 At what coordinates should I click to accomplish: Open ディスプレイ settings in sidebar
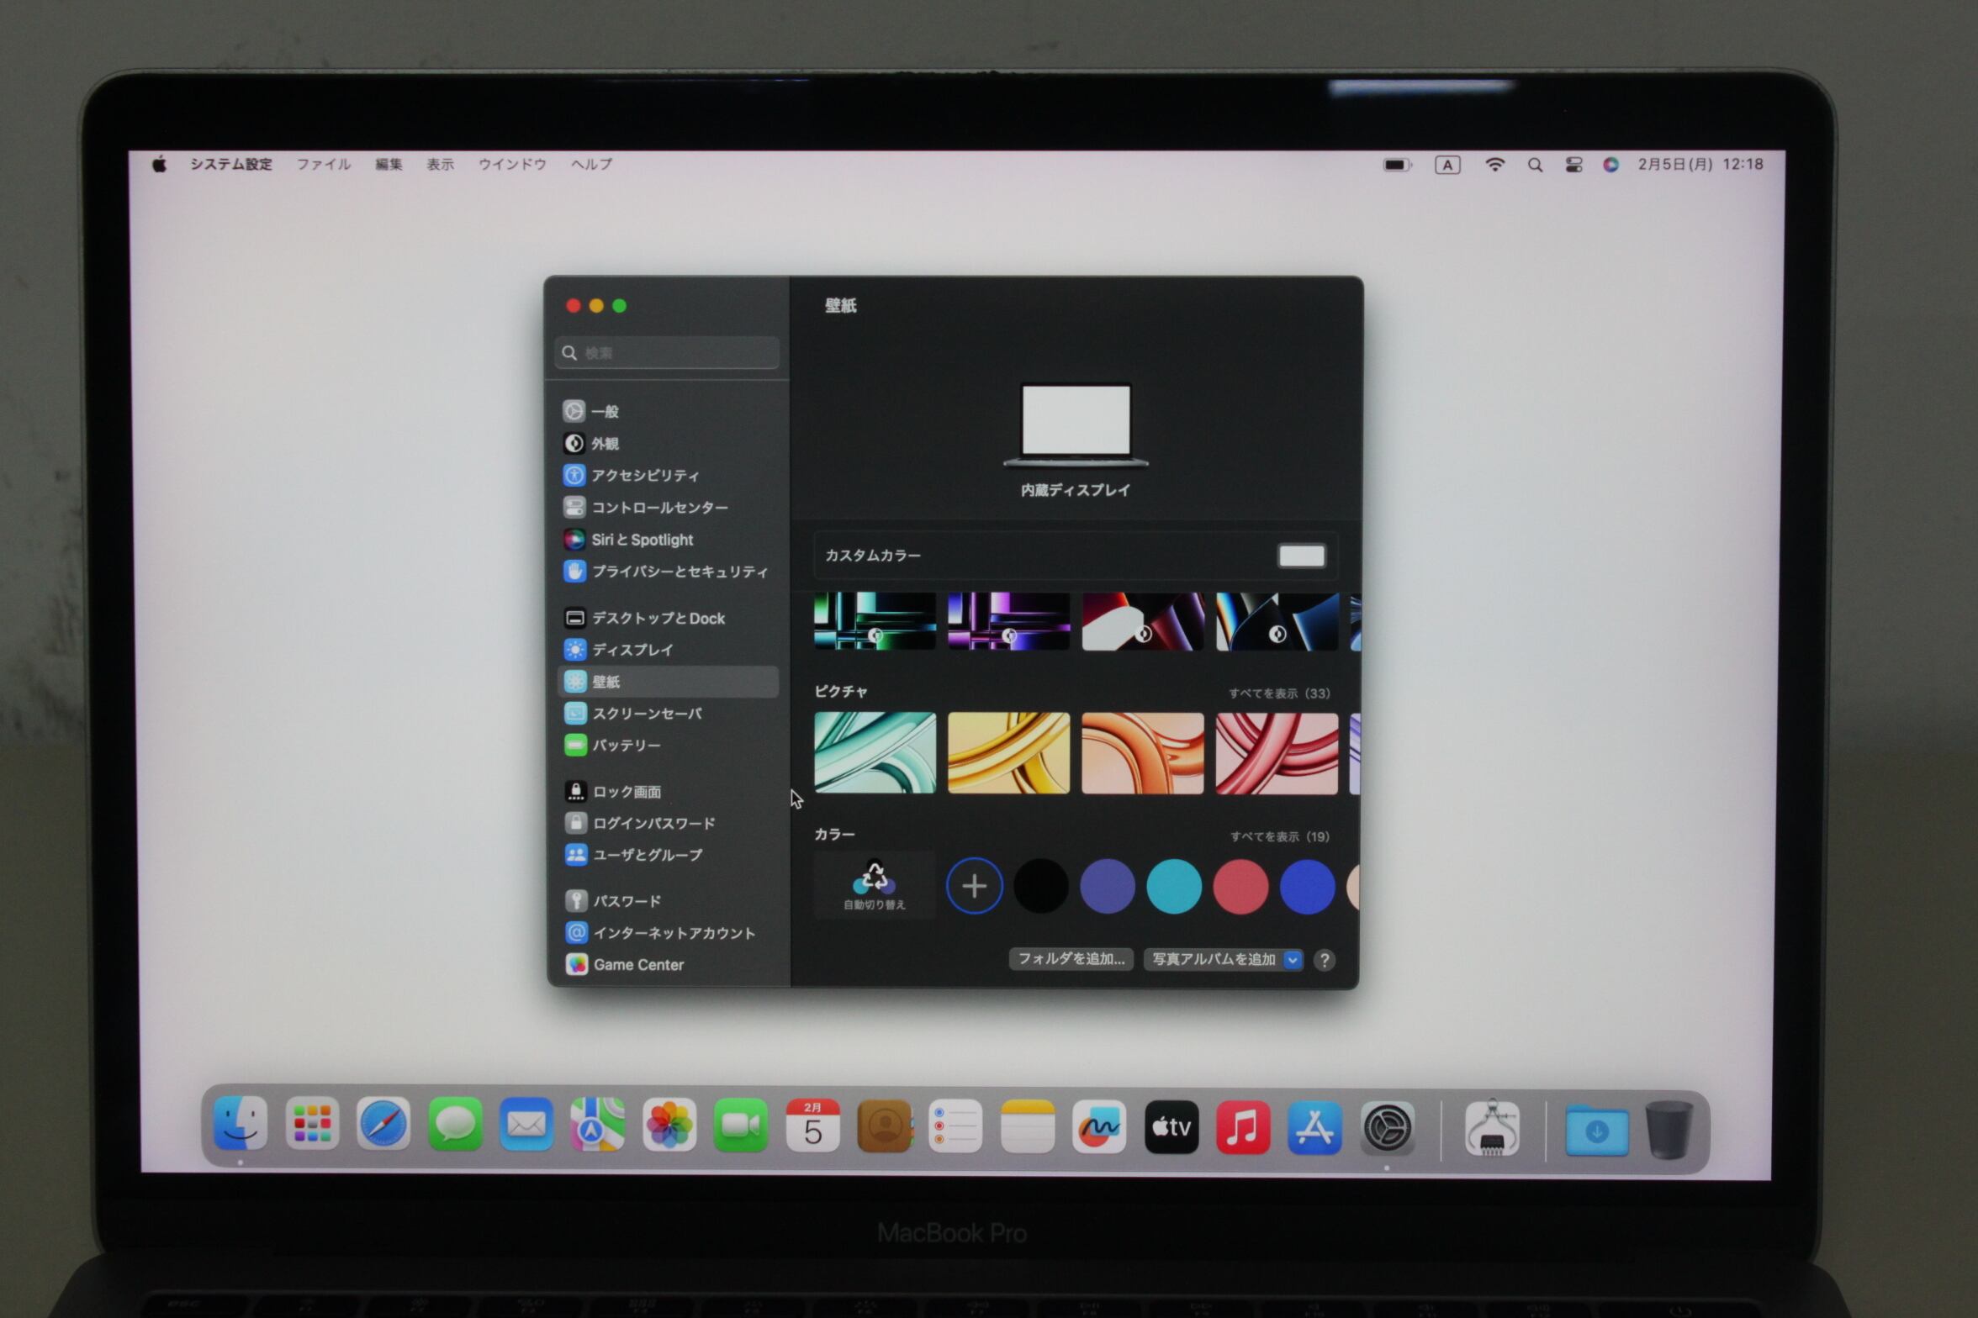coord(632,650)
